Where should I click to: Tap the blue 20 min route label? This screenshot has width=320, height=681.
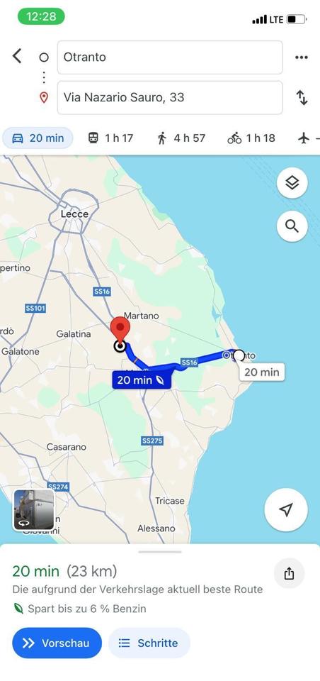click(142, 380)
